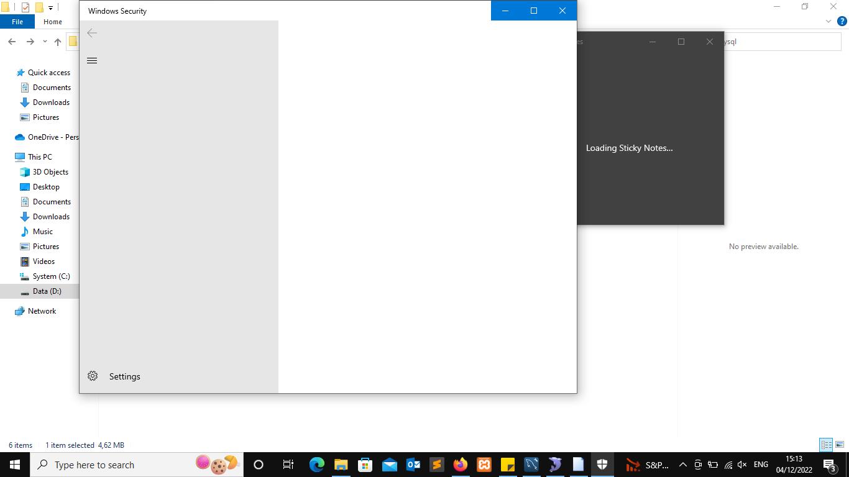
Task: Click the Sublime Text taskbar icon
Action: tap(436, 465)
